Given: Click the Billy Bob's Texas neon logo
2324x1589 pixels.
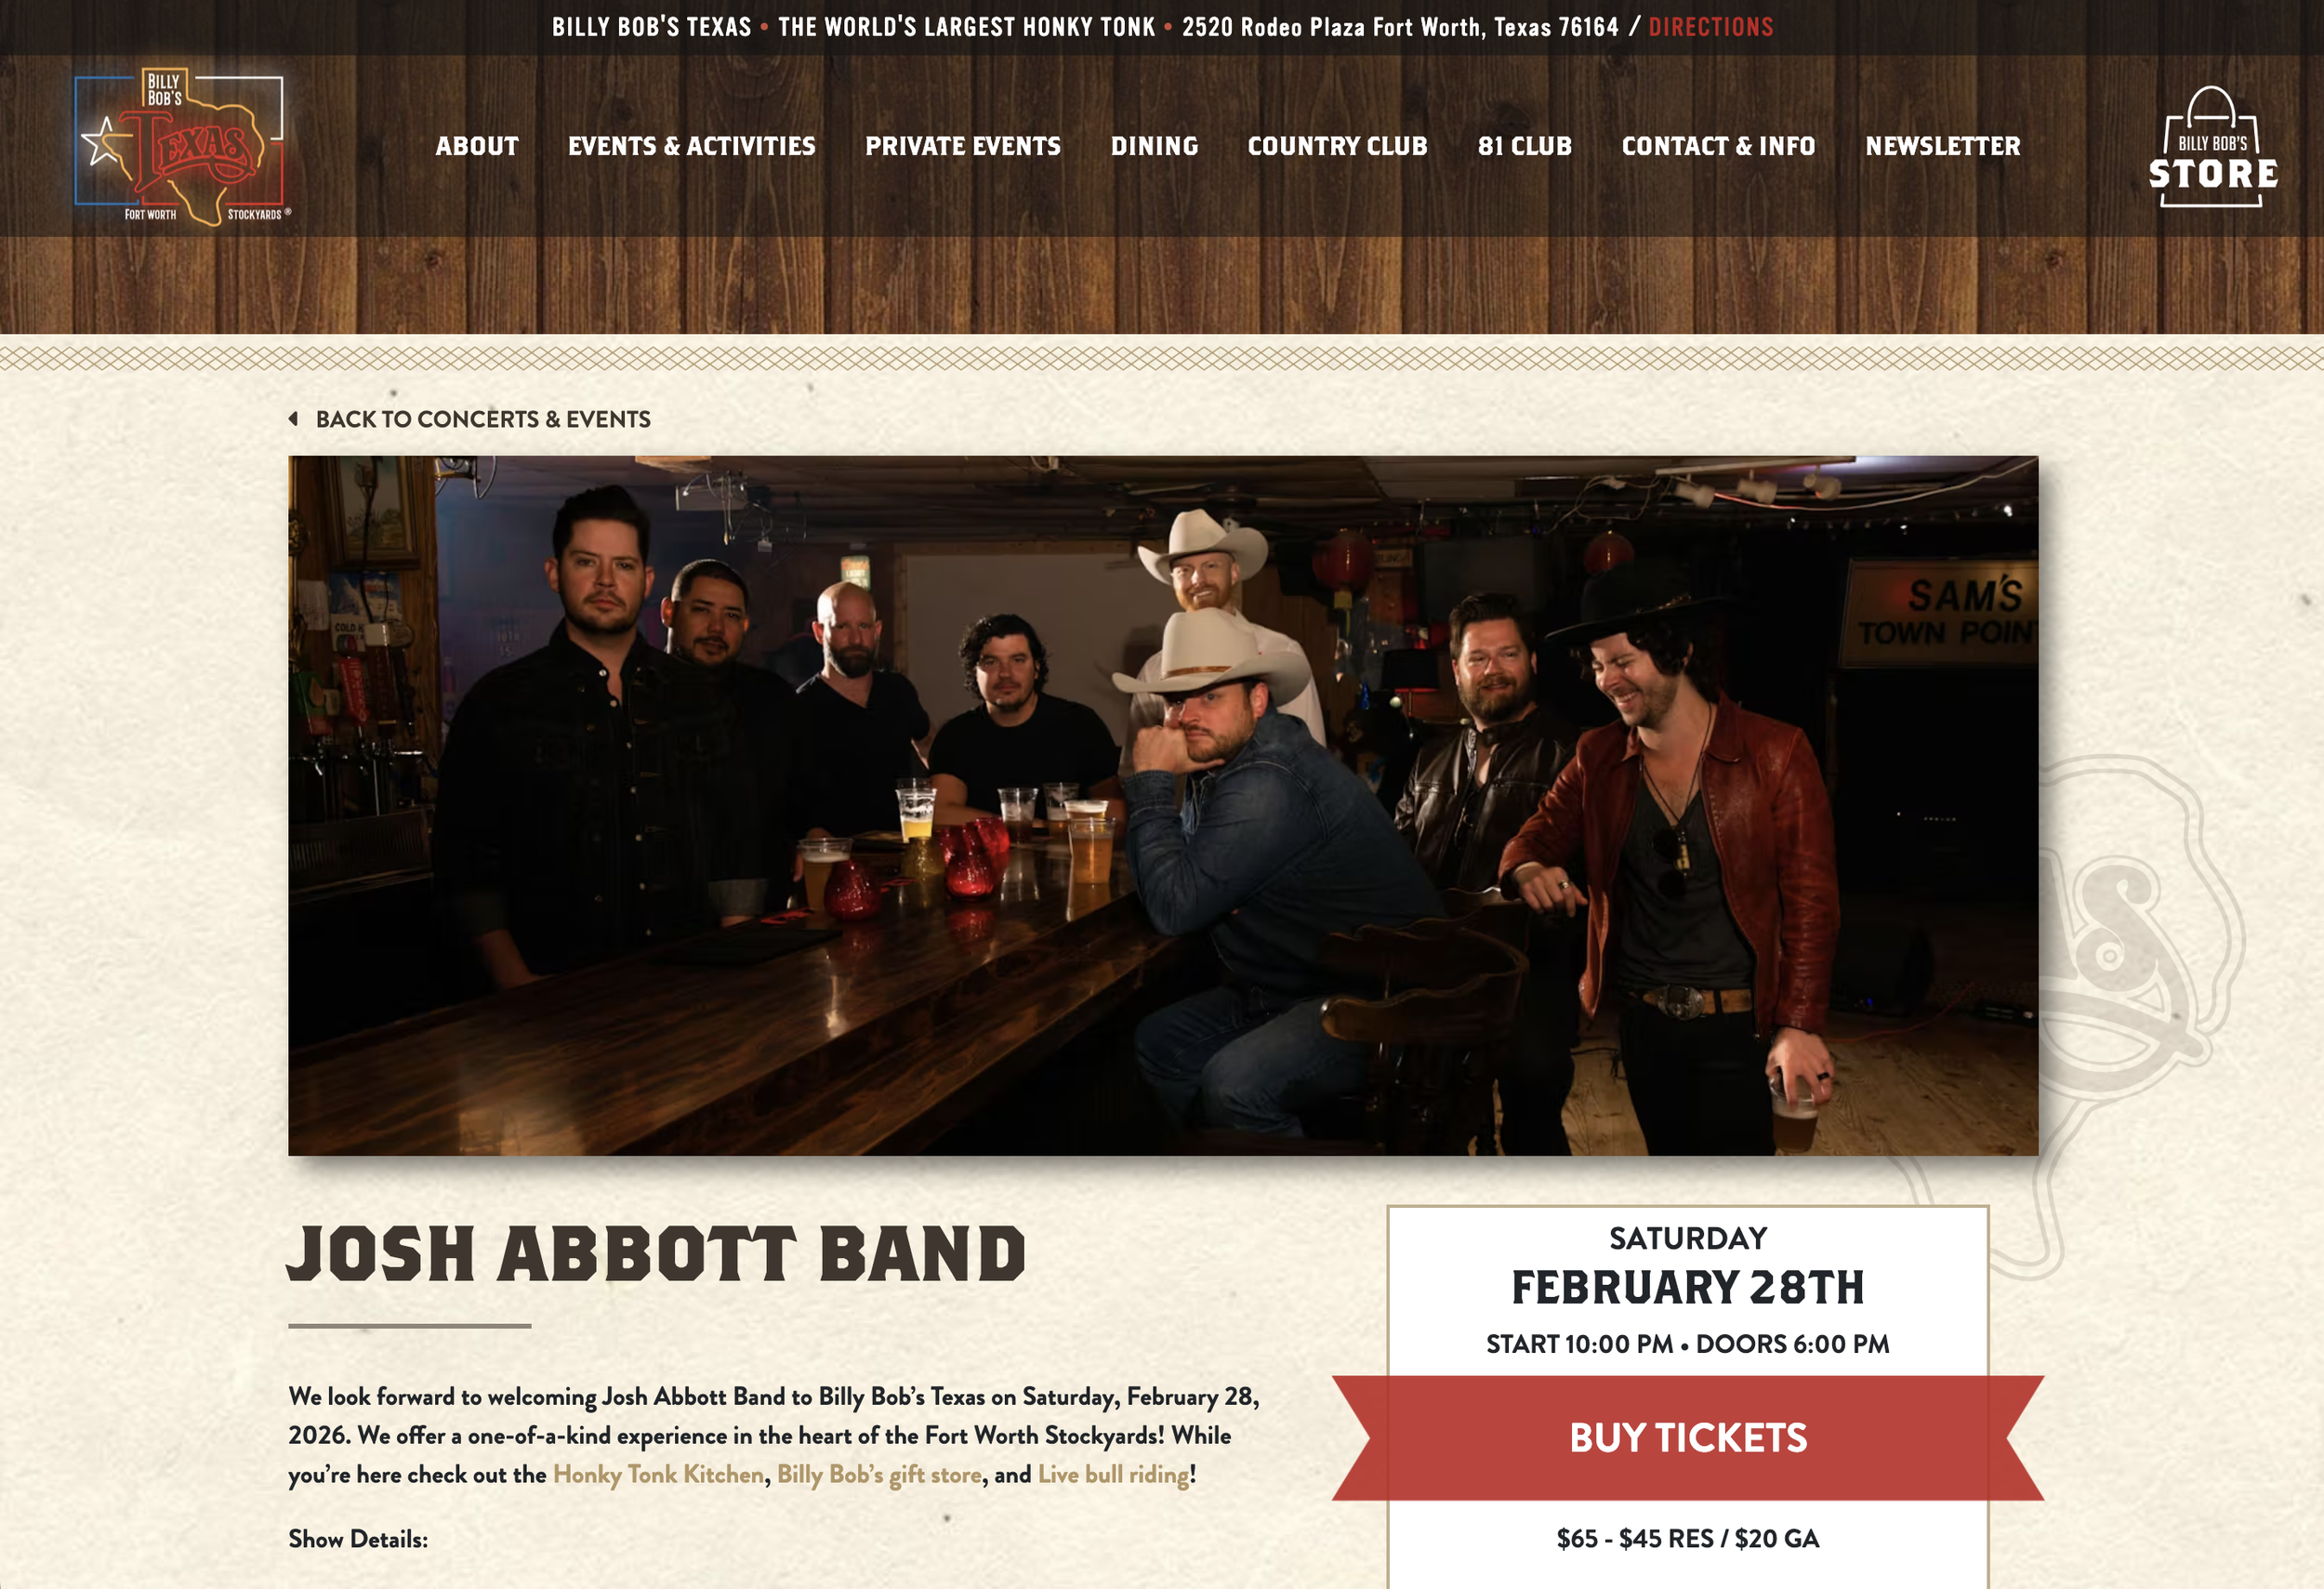Looking at the screenshot, I should point(183,146).
